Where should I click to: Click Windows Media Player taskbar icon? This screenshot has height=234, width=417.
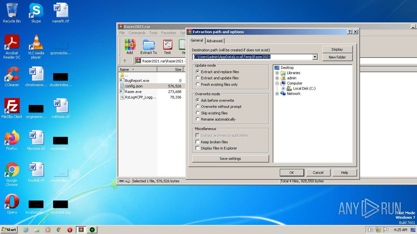(x=48, y=230)
